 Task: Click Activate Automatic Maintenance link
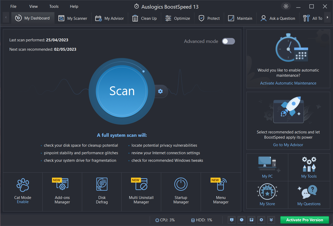(288, 83)
